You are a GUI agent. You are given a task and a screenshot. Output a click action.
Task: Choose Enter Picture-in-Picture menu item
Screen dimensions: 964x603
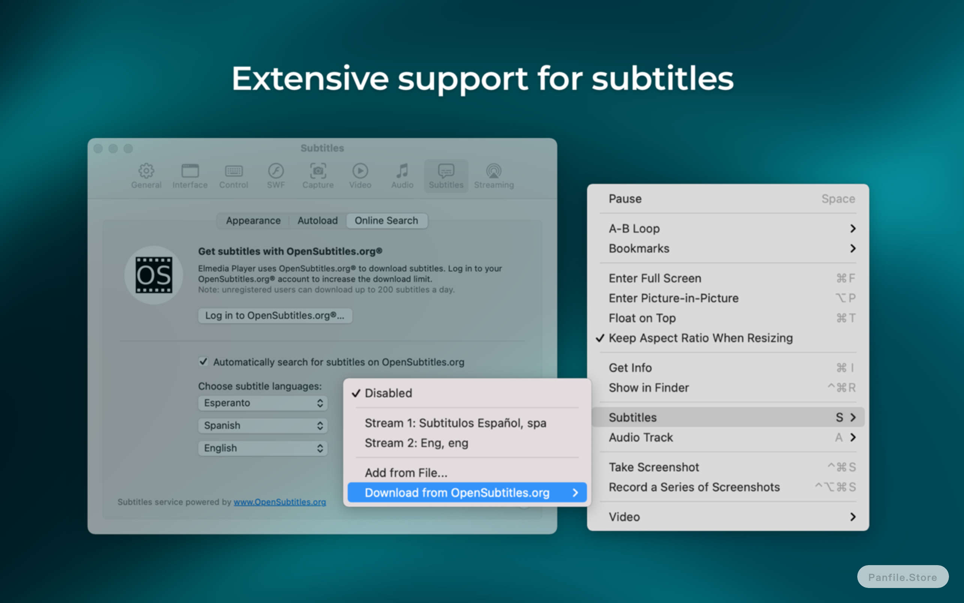point(727,298)
